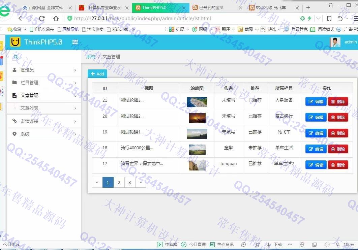Open 管理员 menu in sidebar
This screenshot has width=358, height=250.
44,70
